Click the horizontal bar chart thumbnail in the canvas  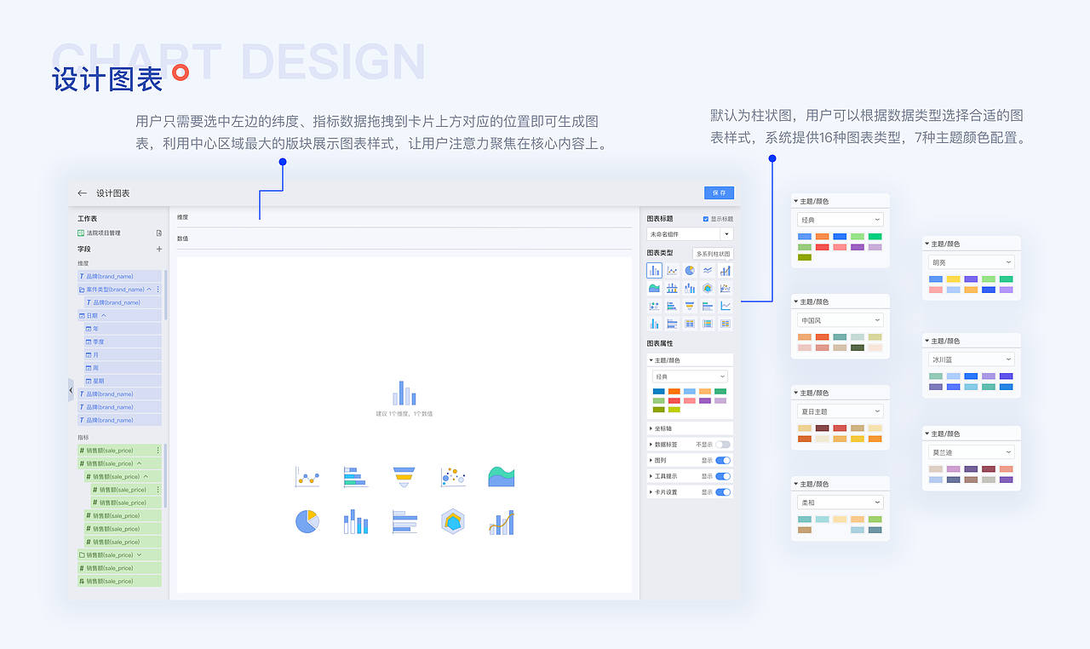356,476
